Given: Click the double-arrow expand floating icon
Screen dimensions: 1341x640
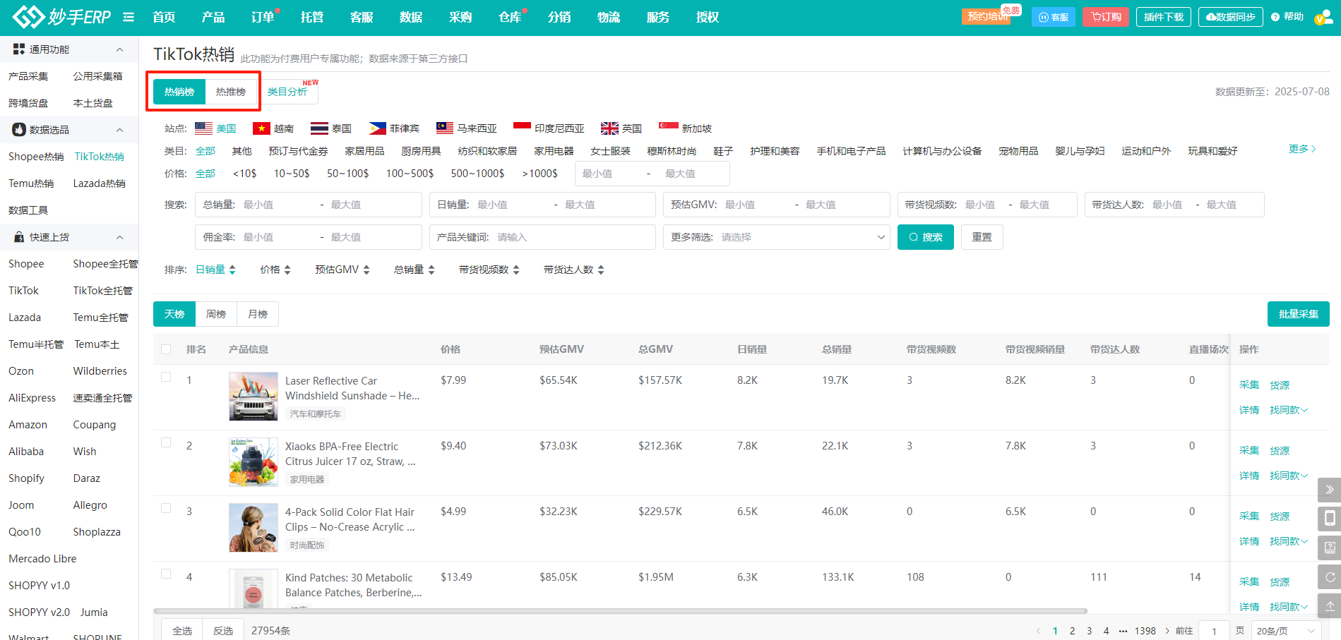Looking at the screenshot, I should coord(1330,490).
